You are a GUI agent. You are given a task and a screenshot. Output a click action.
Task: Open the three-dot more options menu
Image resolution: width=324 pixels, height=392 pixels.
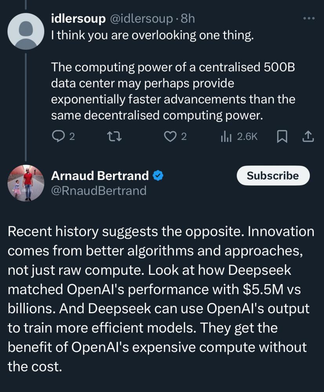pyautogui.click(x=309, y=18)
